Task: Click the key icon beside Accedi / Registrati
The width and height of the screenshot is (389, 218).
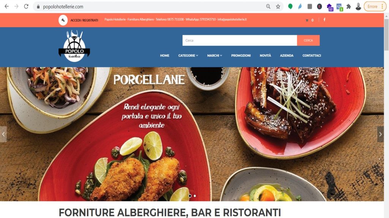Action: pyautogui.click(x=63, y=20)
